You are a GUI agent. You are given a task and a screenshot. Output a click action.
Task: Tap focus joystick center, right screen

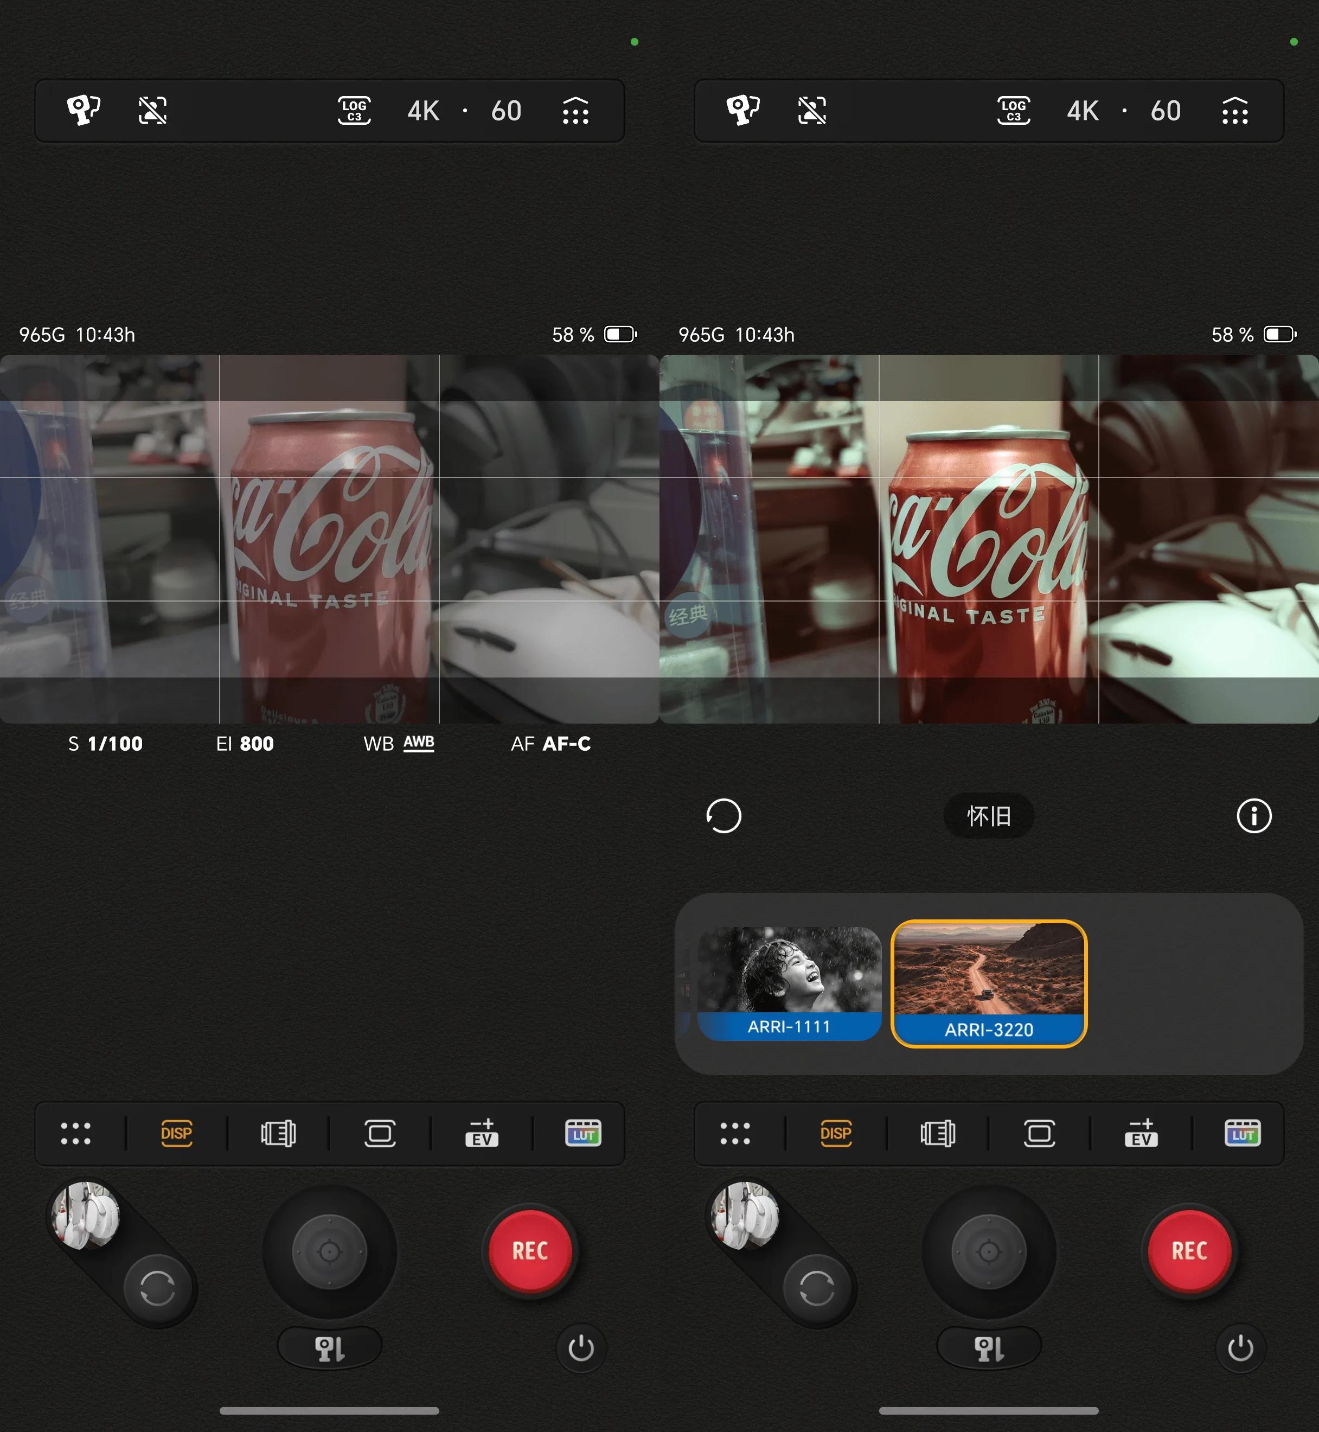(989, 1251)
